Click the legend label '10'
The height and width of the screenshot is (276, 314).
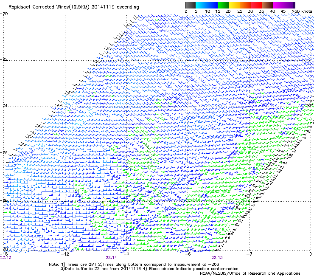(207, 11)
